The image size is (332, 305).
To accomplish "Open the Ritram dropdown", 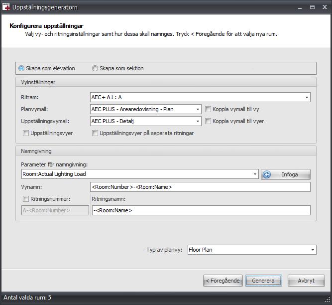I will tap(307, 98).
